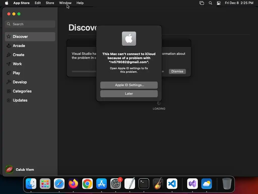Open the Categories section in the sidebar
258x194 pixels.
coord(30,91)
